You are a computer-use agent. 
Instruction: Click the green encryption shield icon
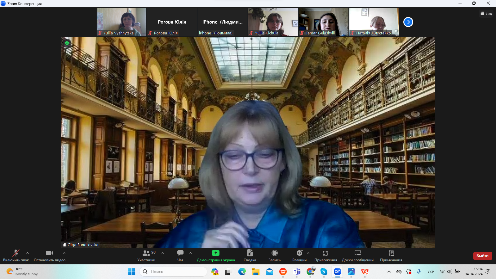click(67, 43)
